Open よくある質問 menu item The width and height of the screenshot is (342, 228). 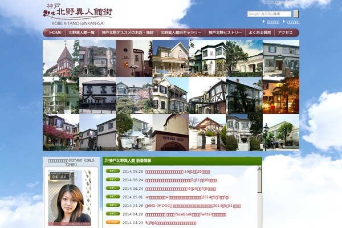260,32
